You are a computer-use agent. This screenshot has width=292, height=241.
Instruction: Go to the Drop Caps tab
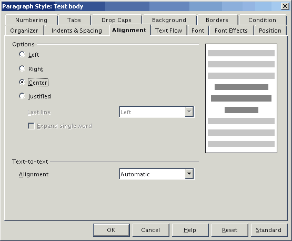116,20
